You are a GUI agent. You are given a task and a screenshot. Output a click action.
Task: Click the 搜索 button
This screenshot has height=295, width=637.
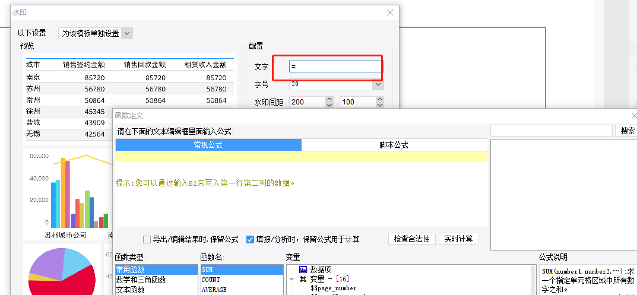(628, 131)
